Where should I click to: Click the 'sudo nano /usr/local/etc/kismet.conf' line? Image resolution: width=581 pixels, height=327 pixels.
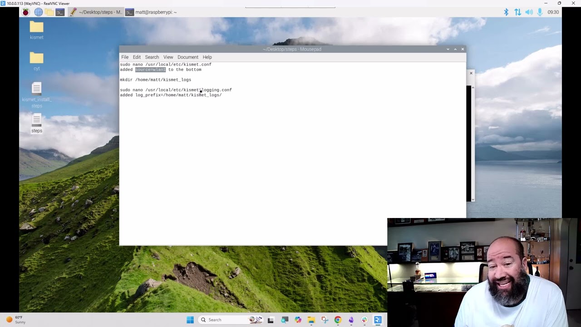point(166,64)
